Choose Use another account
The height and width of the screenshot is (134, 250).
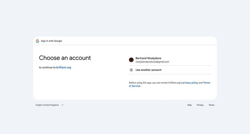click(x=170, y=70)
